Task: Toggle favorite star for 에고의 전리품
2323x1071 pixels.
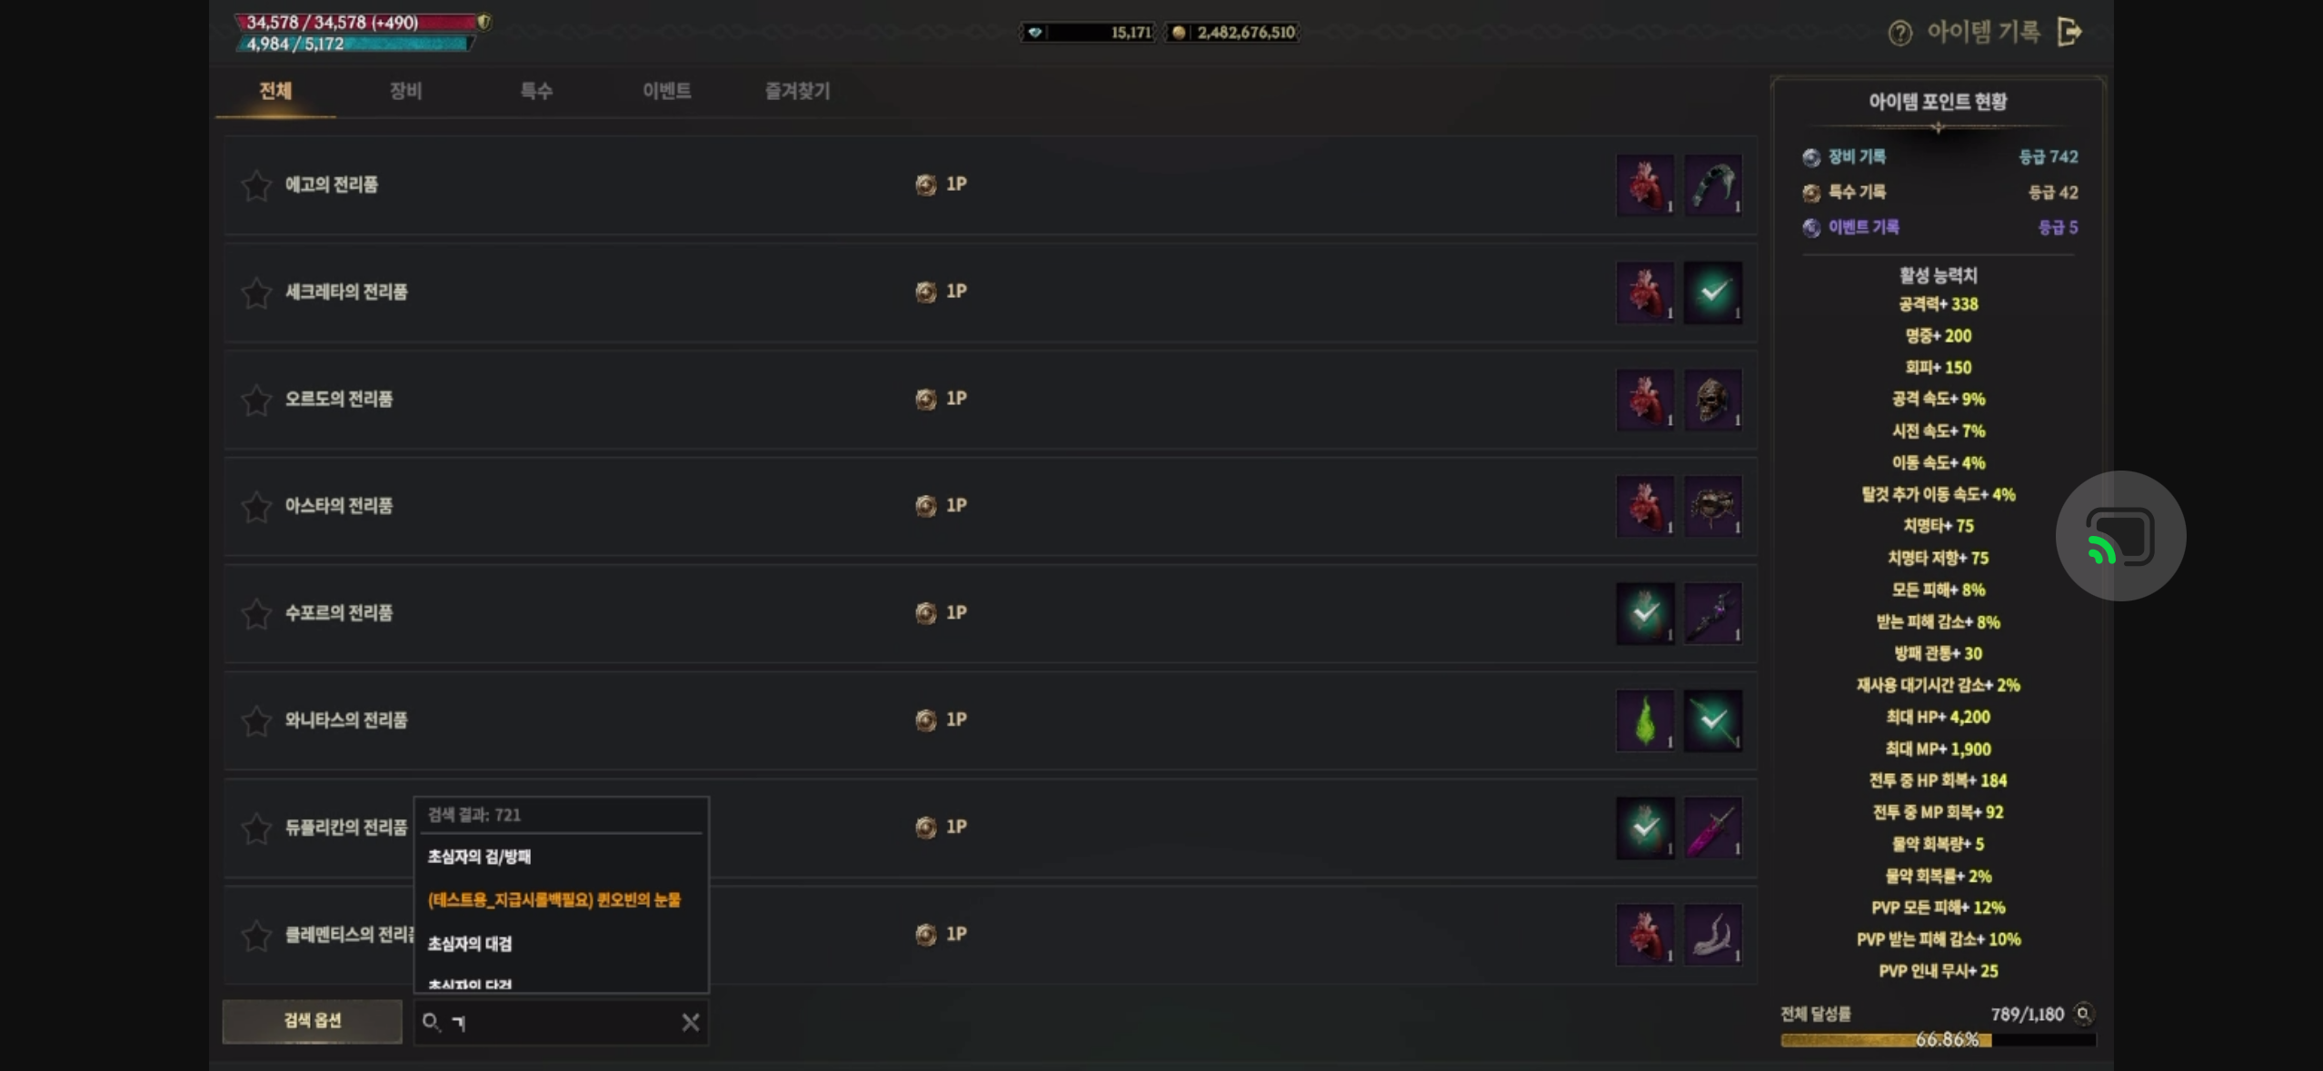Action: (x=256, y=185)
